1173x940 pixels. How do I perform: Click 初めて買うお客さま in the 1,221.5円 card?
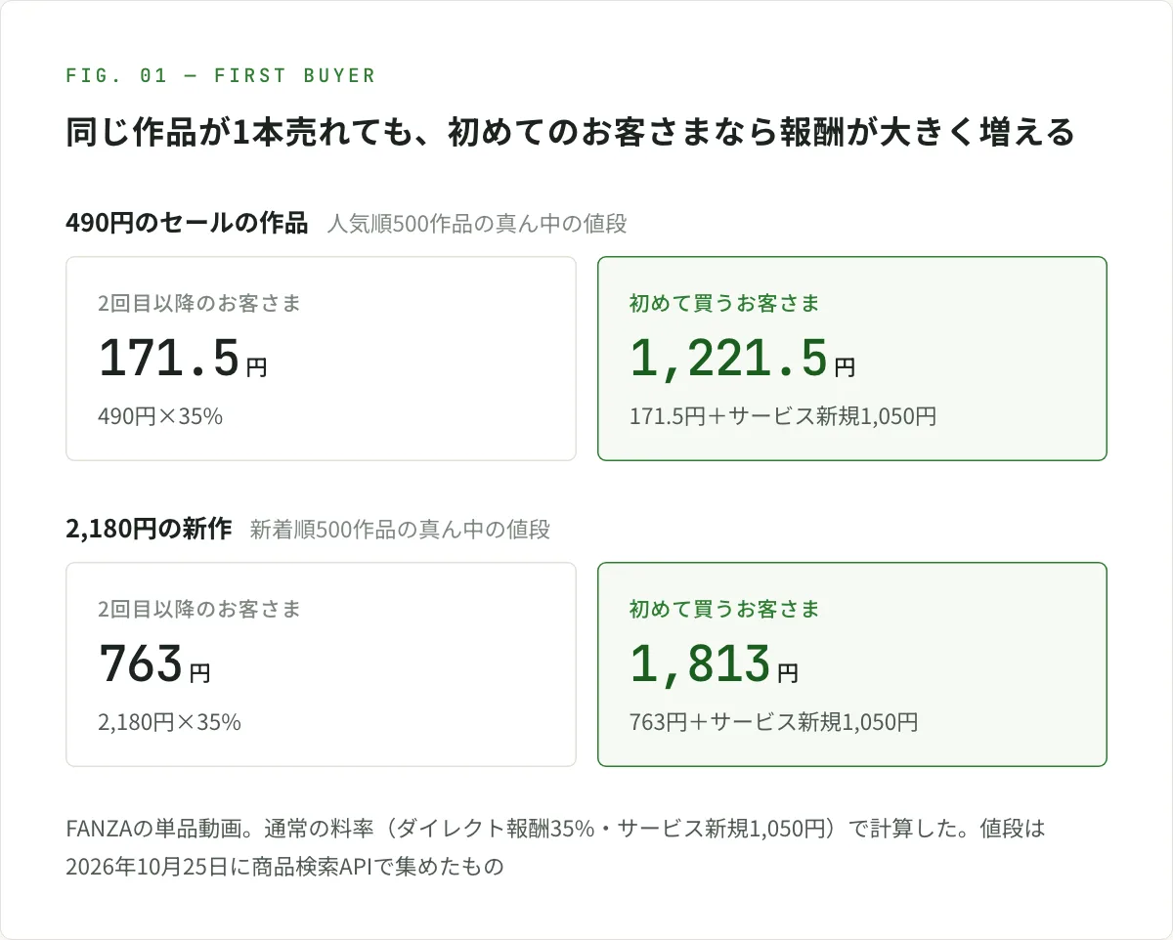(724, 303)
